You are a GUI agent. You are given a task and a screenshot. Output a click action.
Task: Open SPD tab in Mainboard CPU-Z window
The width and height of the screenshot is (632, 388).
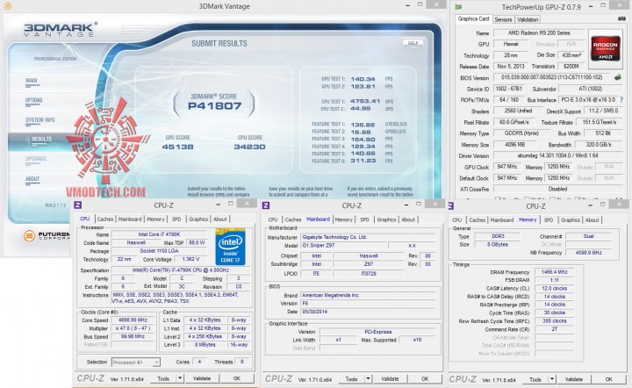pyautogui.click(x=365, y=219)
